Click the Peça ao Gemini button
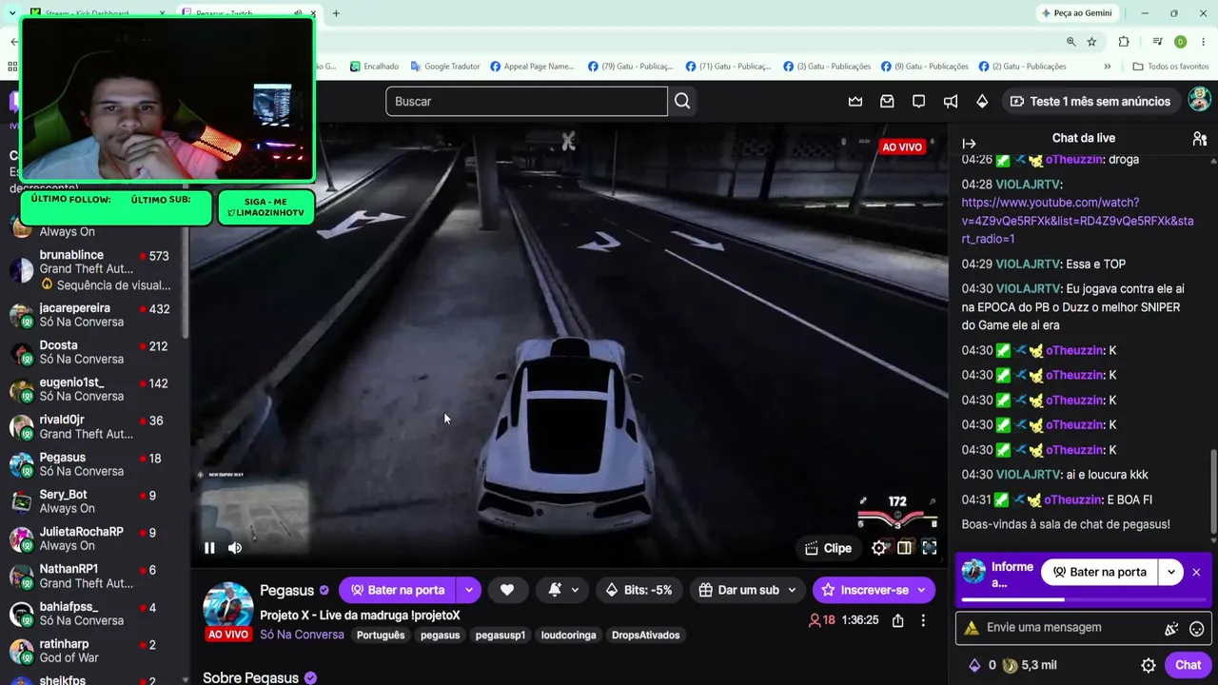 [1077, 13]
